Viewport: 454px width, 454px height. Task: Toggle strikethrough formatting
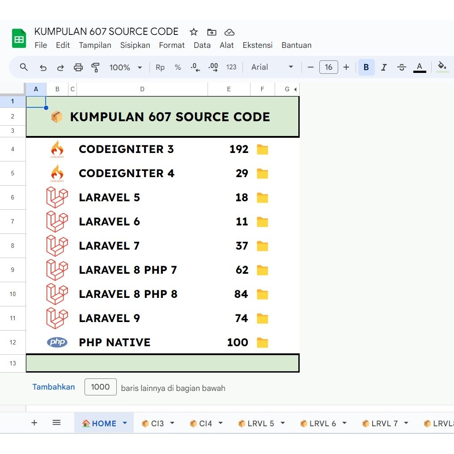(402, 67)
